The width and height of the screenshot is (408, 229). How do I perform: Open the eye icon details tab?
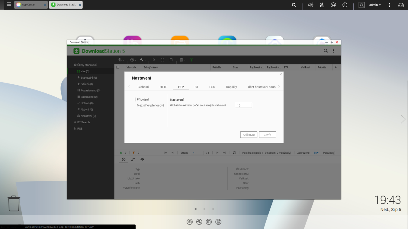click(142, 159)
